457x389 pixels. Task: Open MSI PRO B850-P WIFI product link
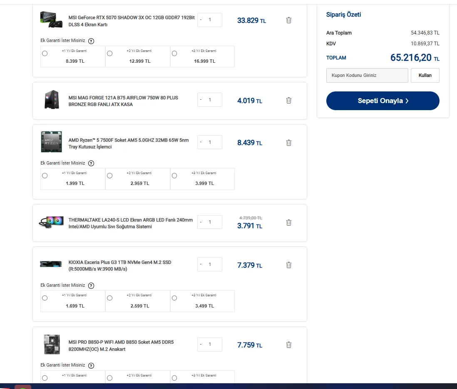(121, 346)
